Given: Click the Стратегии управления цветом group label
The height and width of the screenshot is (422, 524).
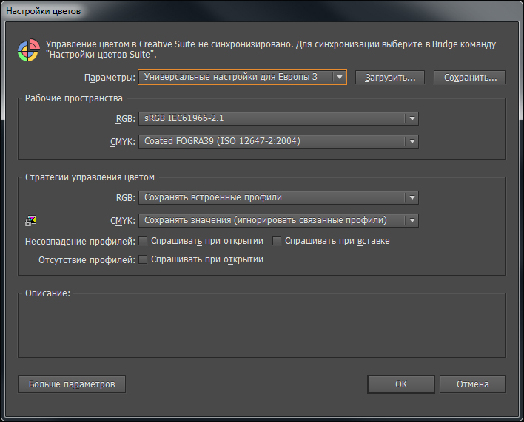Looking at the screenshot, I should (x=90, y=177).
